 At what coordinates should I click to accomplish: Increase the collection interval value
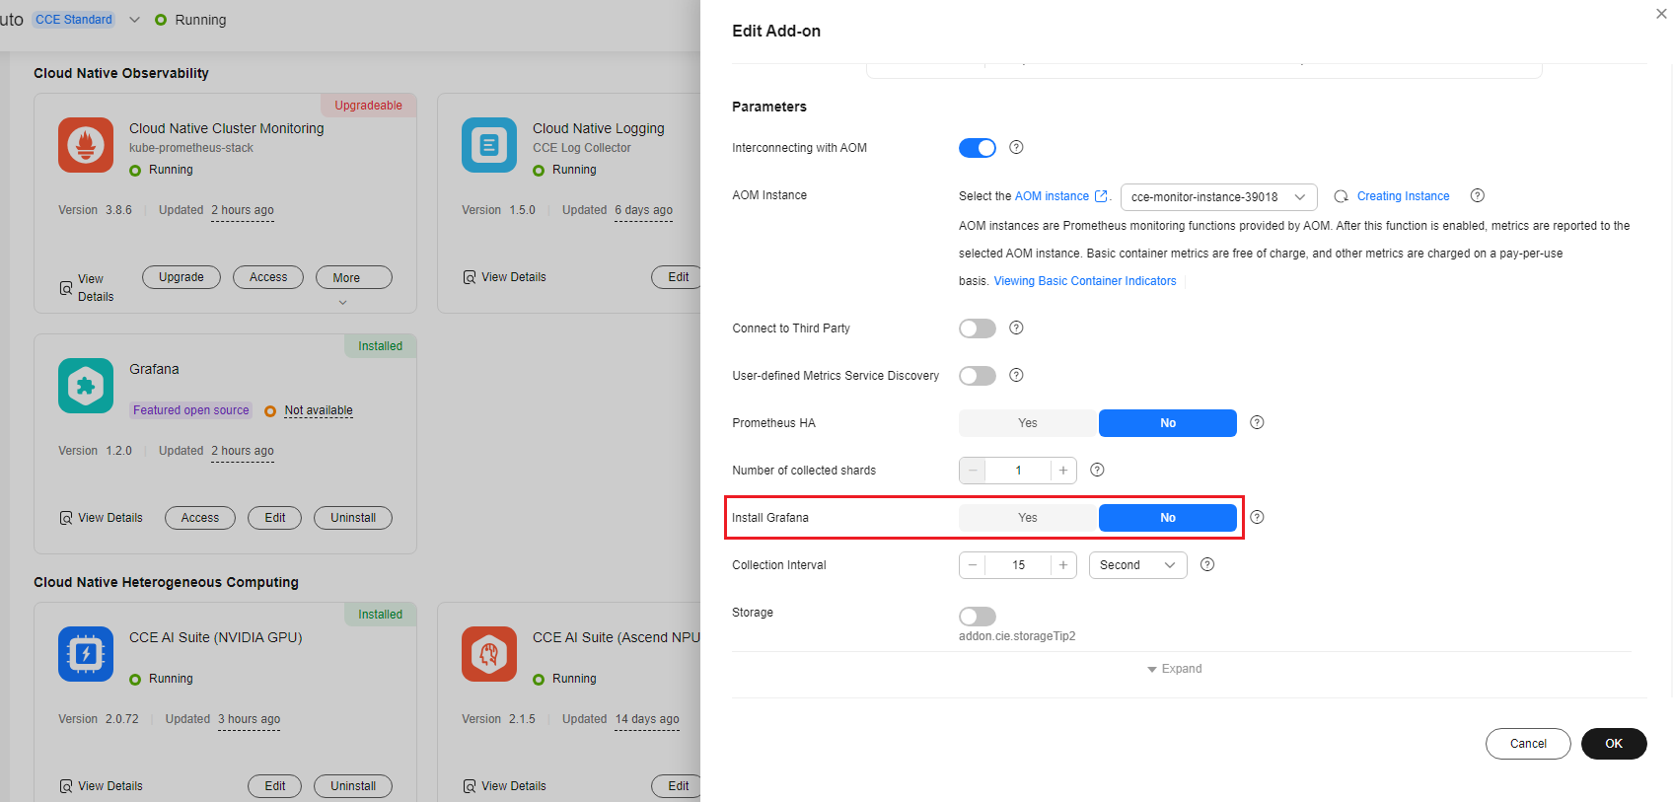pos(1063,565)
